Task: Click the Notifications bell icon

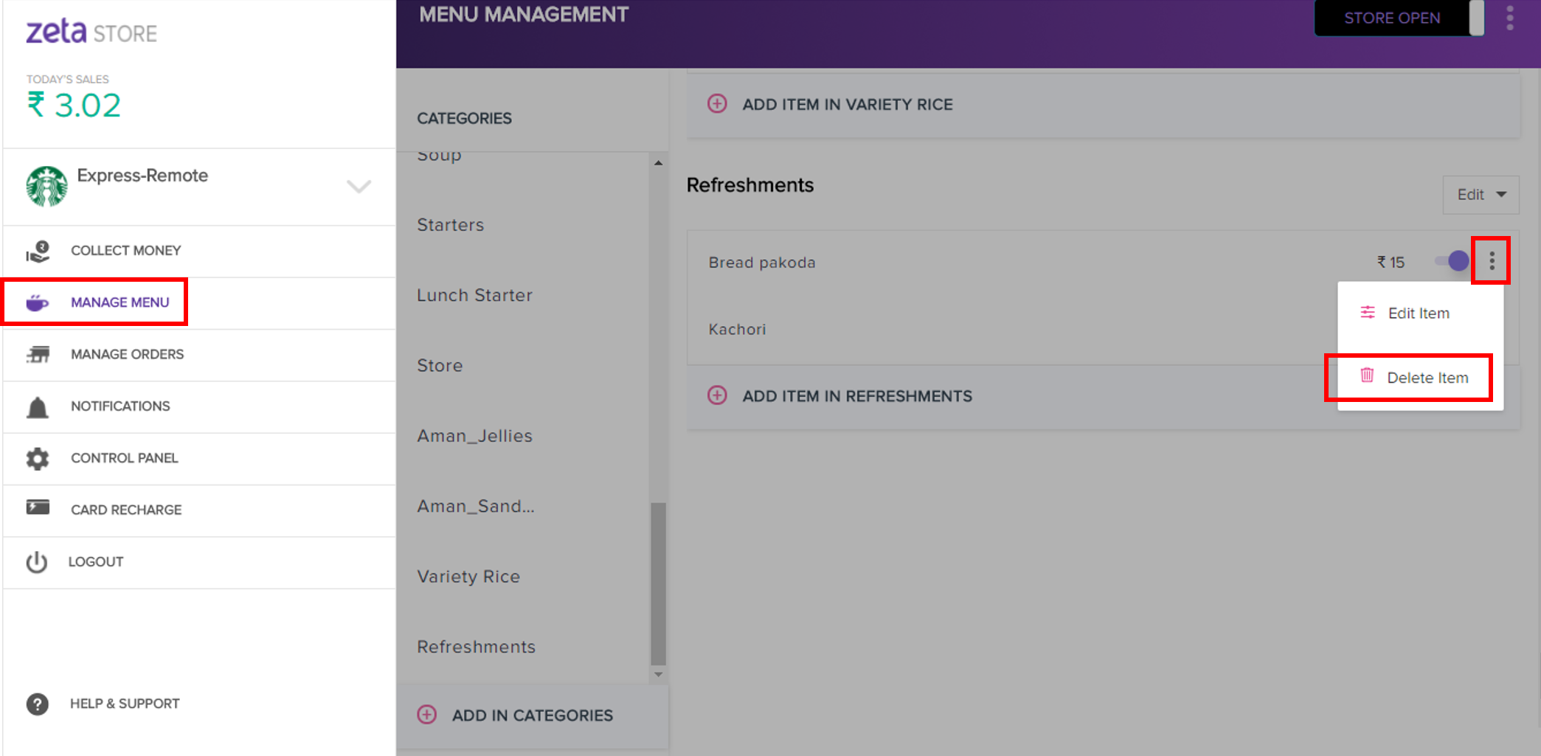Action: pyautogui.click(x=38, y=406)
